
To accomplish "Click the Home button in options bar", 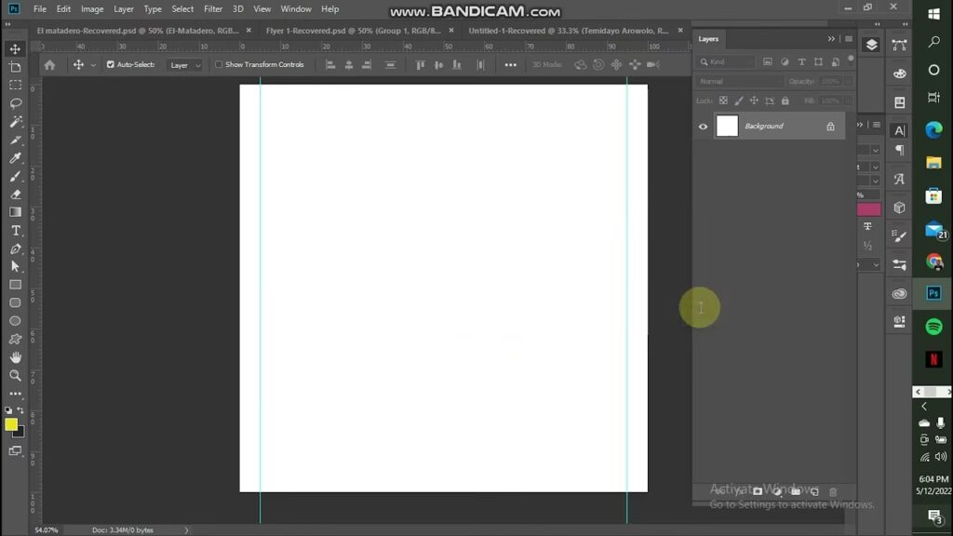I will click(x=49, y=65).
